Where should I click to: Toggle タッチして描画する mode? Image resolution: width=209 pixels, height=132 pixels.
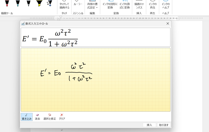(x=64, y=5)
